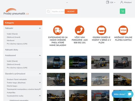
Task: Select Stavební a průmyslové label
Action: point(15,74)
